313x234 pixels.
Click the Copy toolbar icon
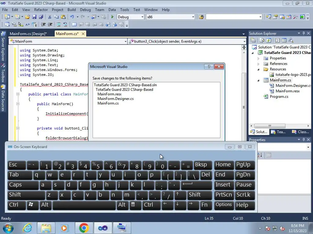click(57, 17)
